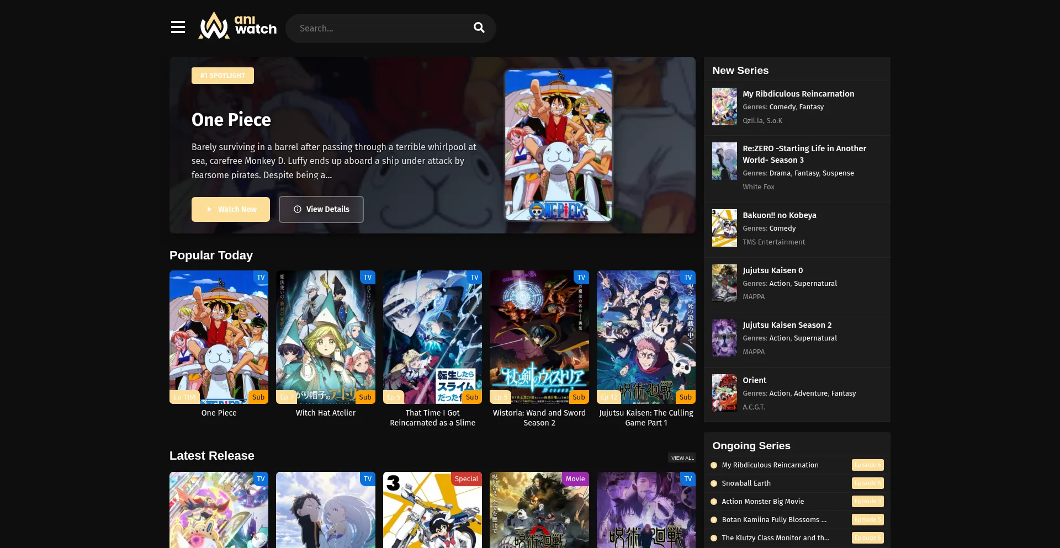Click Ep 12 badge on Jujutsu Kaisen card
Screen dimensions: 1060x548
(608, 397)
